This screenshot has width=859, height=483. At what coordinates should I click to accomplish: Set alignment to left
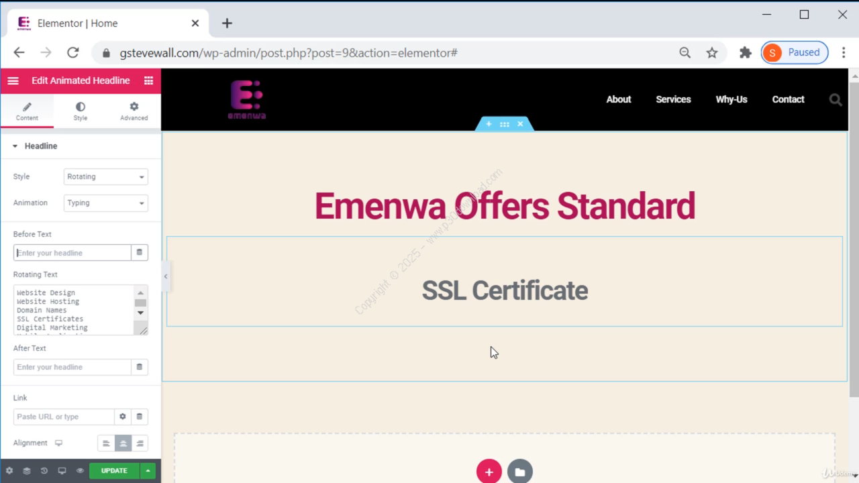[106, 443]
